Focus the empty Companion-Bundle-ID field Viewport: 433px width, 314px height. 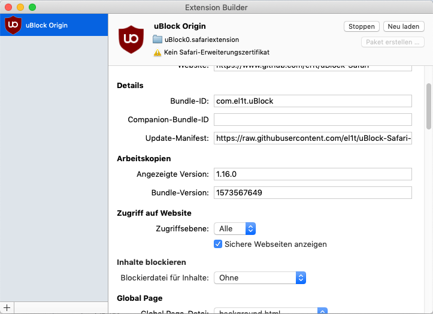coord(313,119)
